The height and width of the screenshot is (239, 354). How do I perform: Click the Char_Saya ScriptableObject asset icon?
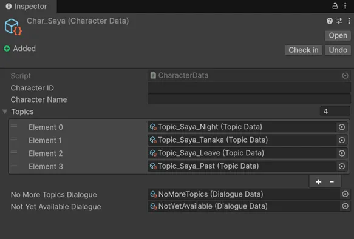coord(13,27)
